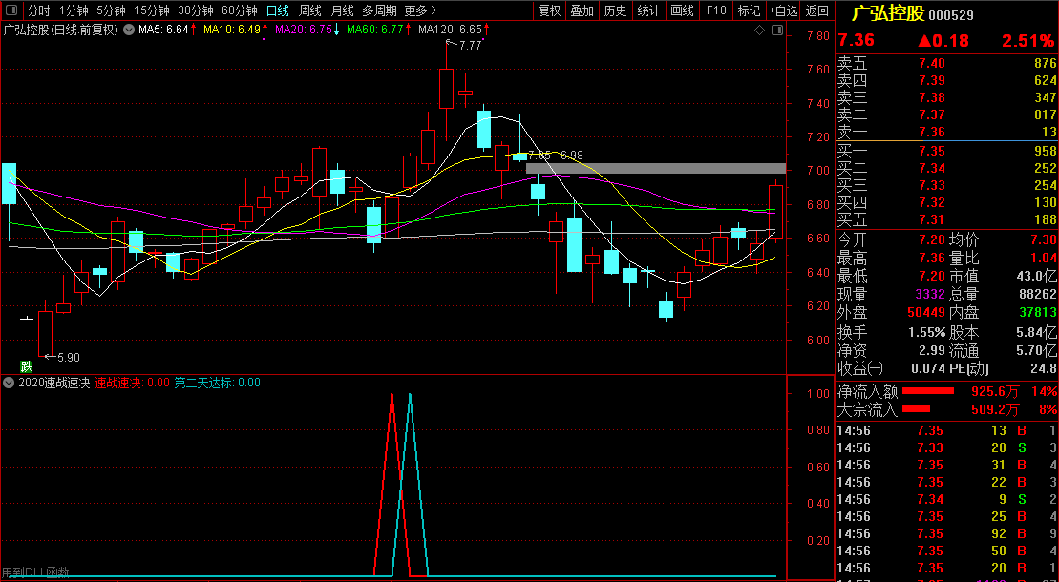Click the 市值 43.0亿 value
This screenshot has width=1059, height=582.
click(x=1039, y=277)
